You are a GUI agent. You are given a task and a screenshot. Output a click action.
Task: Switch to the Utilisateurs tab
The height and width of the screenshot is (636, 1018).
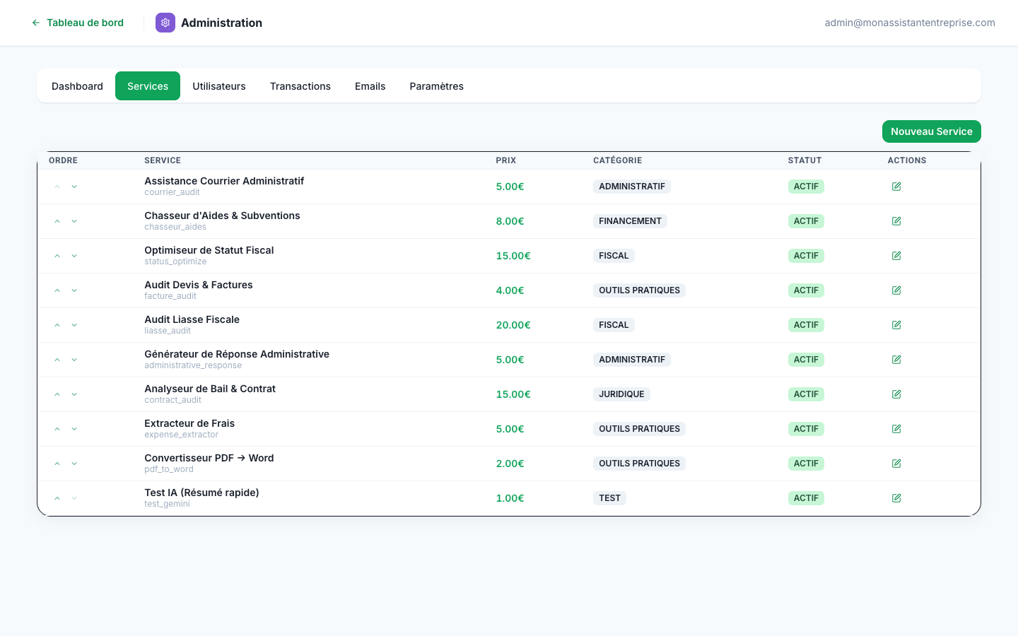click(x=219, y=86)
